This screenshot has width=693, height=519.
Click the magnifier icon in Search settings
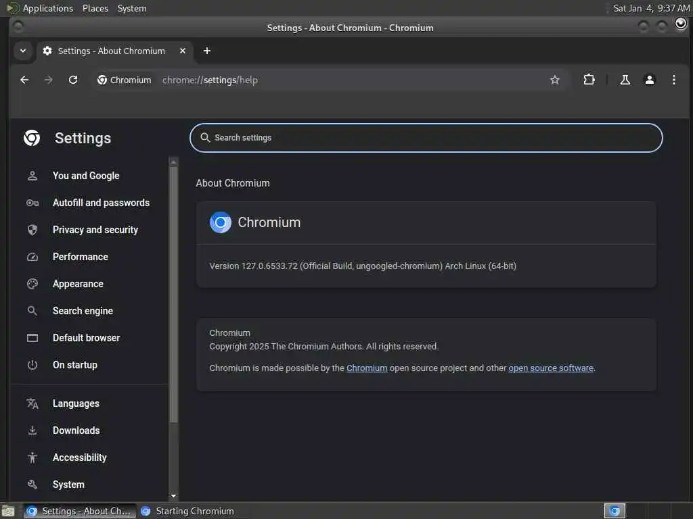click(205, 138)
